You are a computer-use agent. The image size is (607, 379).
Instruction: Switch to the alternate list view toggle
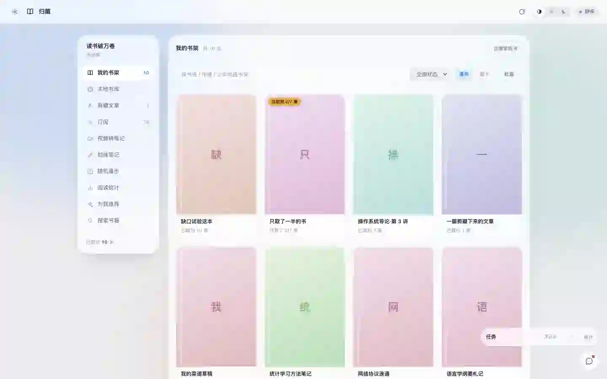coord(484,74)
